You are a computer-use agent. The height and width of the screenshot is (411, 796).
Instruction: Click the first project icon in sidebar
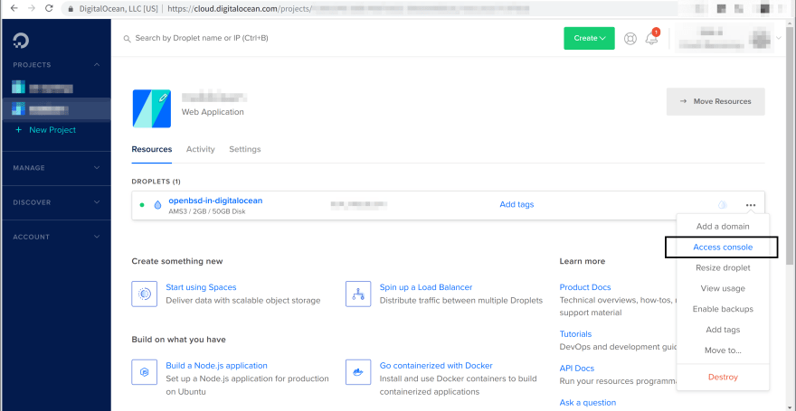[19, 87]
